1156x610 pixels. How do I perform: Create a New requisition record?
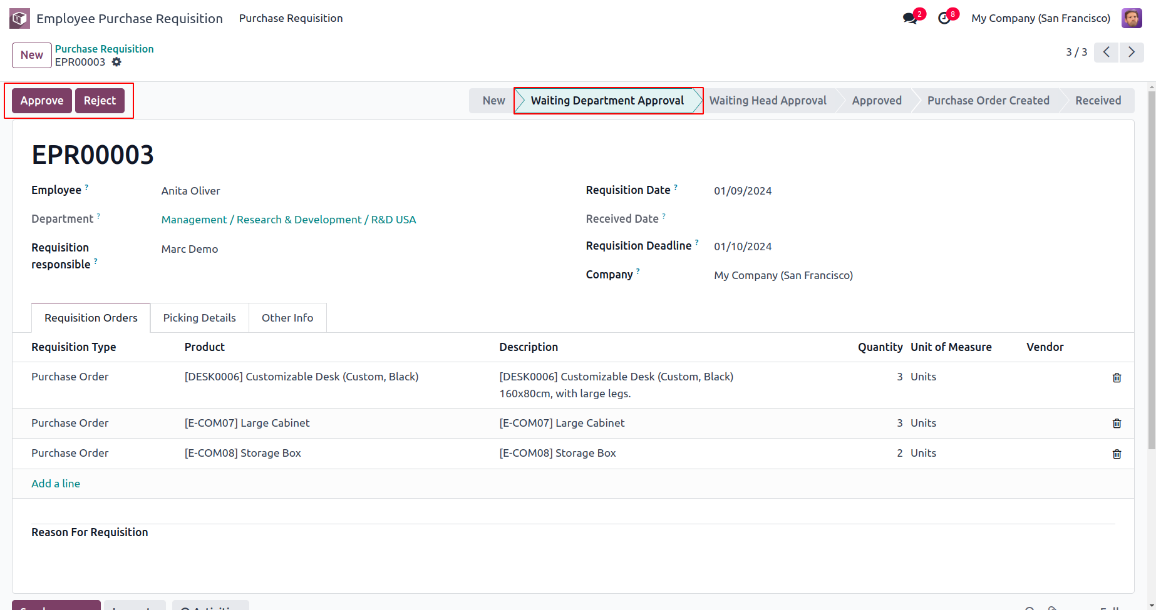(31, 55)
